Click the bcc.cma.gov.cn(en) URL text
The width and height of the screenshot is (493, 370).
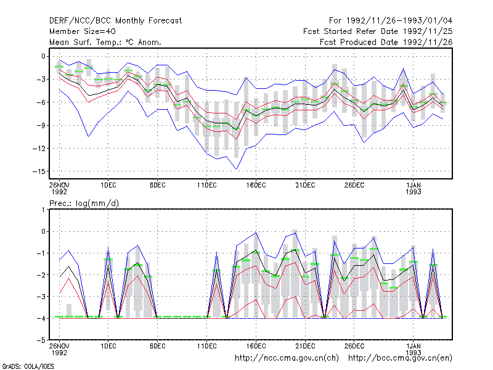pyautogui.click(x=400, y=358)
